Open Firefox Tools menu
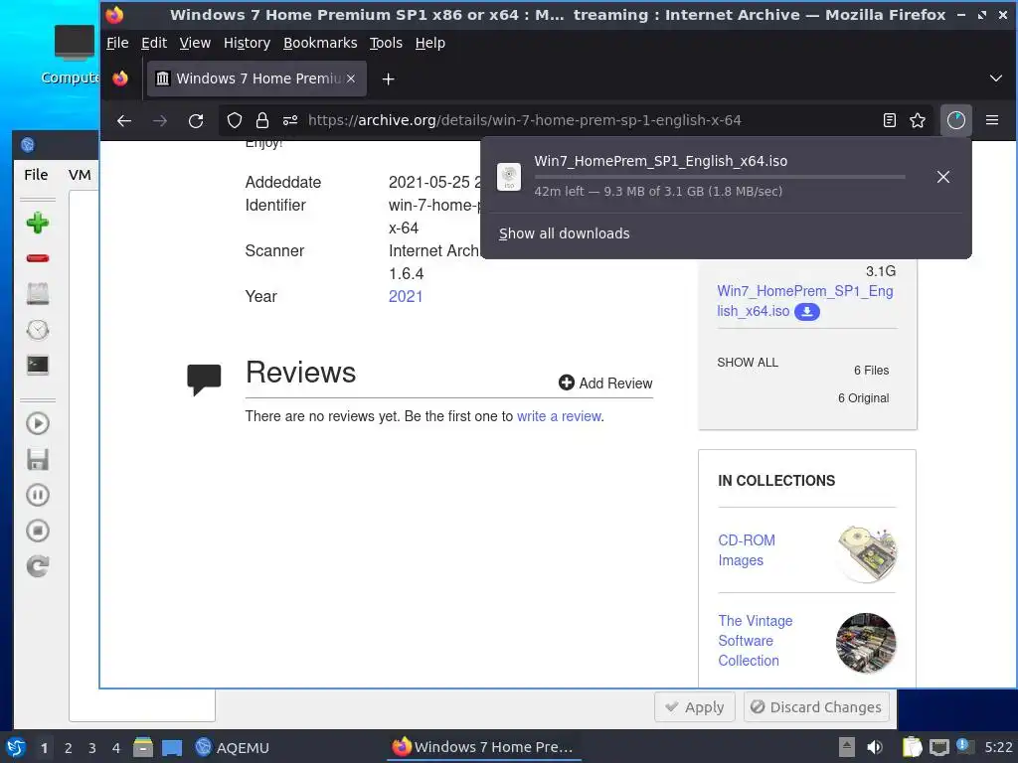 point(386,43)
